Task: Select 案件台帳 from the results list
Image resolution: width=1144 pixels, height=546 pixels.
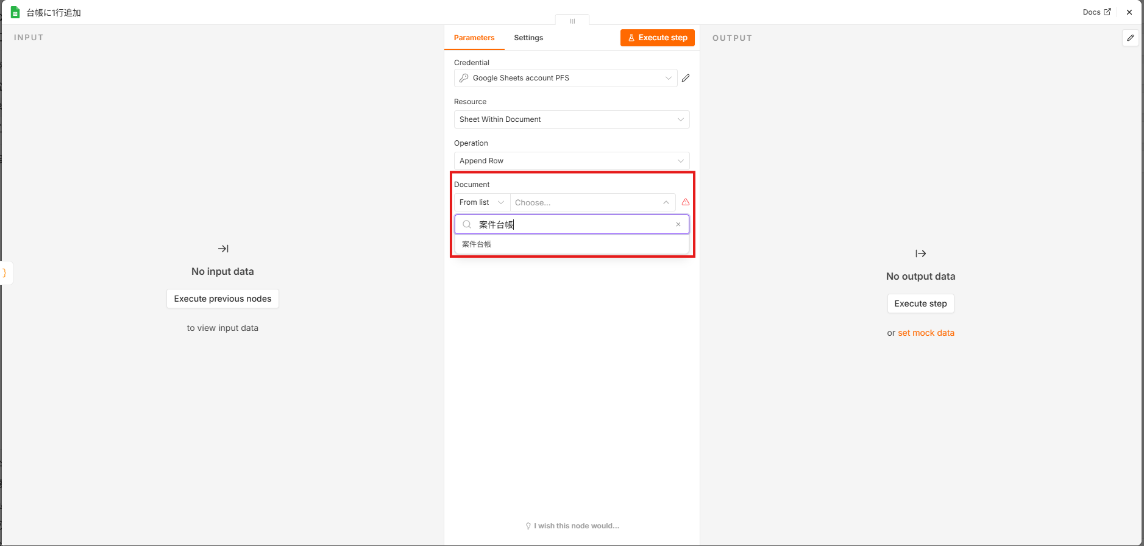Action: (x=572, y=244)
